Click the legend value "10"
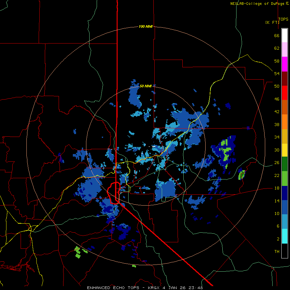This screenshot has width=290, height=290. click(277, 213)
